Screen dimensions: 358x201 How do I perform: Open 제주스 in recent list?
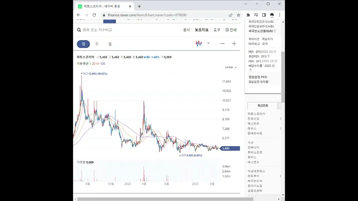coord(252,128)
